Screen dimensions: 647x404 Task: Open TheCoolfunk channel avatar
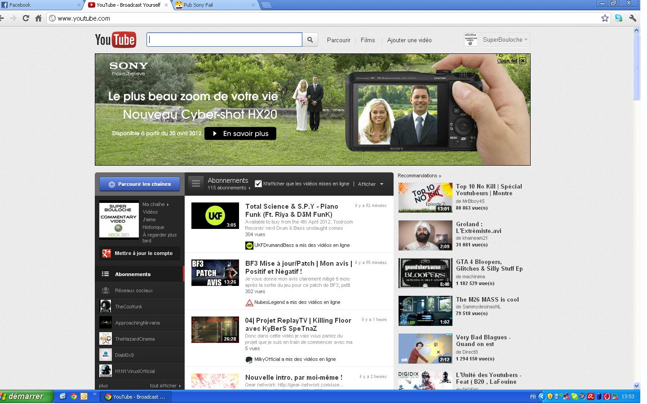click(106, 307)
